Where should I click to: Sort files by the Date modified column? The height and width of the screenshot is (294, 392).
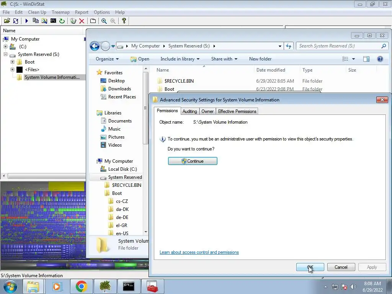point(271,70)
